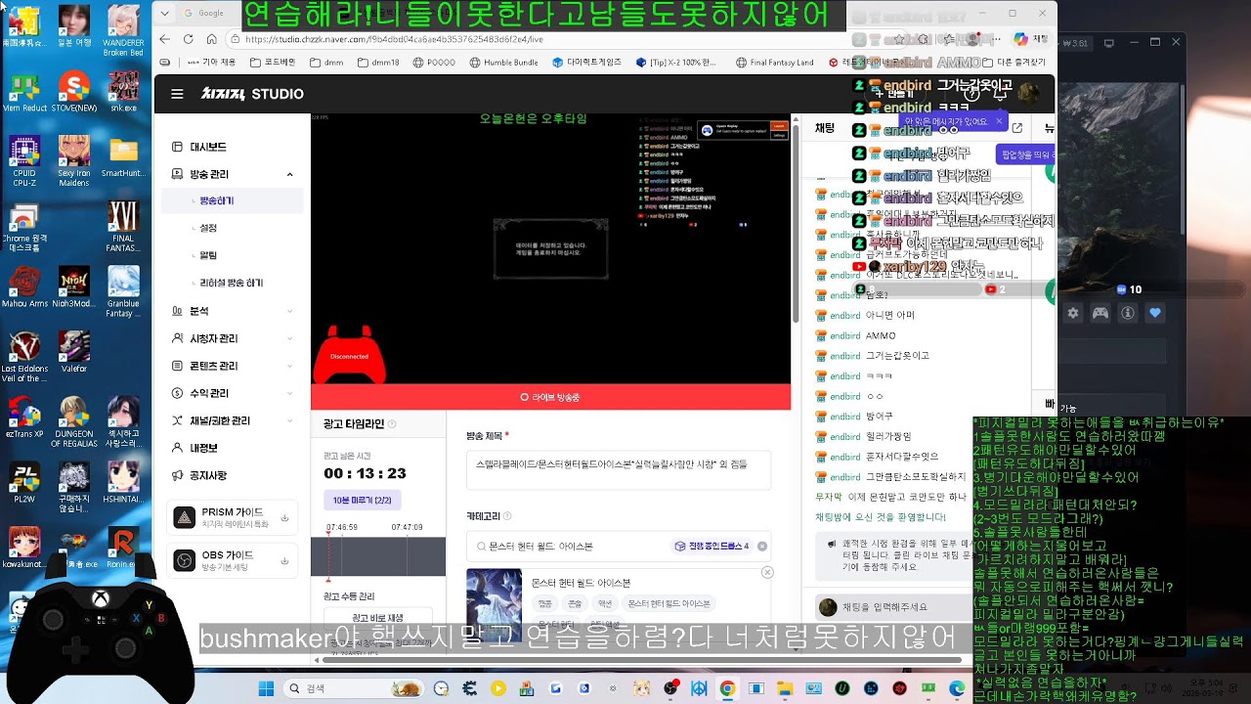Open 알림 under 방송 관리
Screen dimensions: 1251x704
pyautogui.click(x=208, y=255)
